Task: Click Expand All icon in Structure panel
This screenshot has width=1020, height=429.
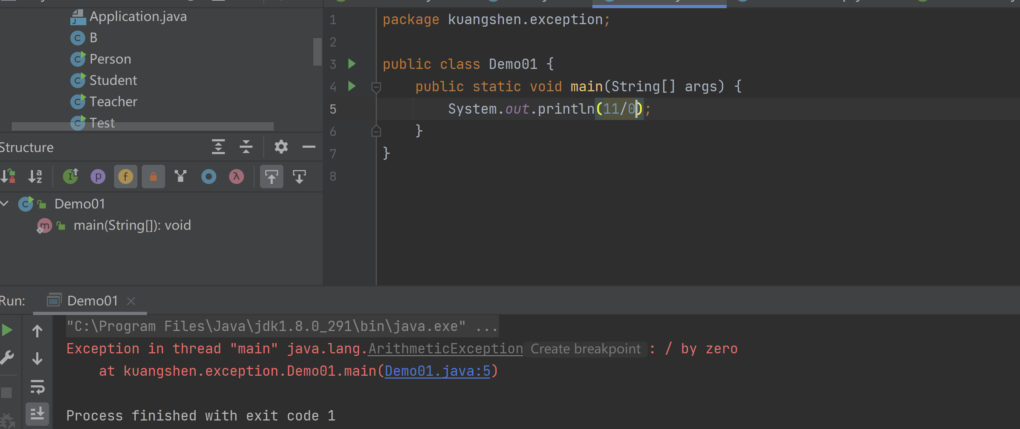Action: pos(218,147)
